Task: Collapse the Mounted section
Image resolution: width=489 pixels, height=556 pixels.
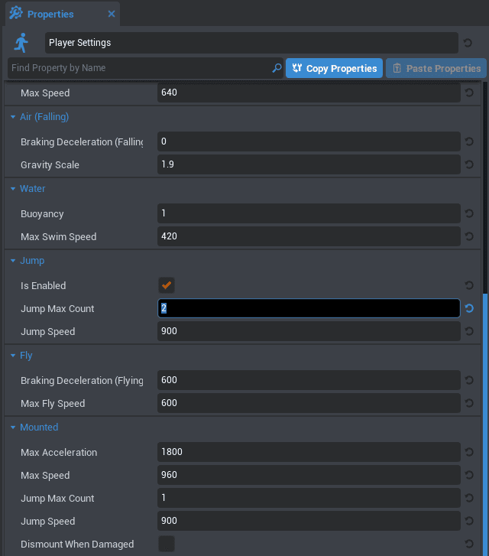Action: click(x=13, y=428)
